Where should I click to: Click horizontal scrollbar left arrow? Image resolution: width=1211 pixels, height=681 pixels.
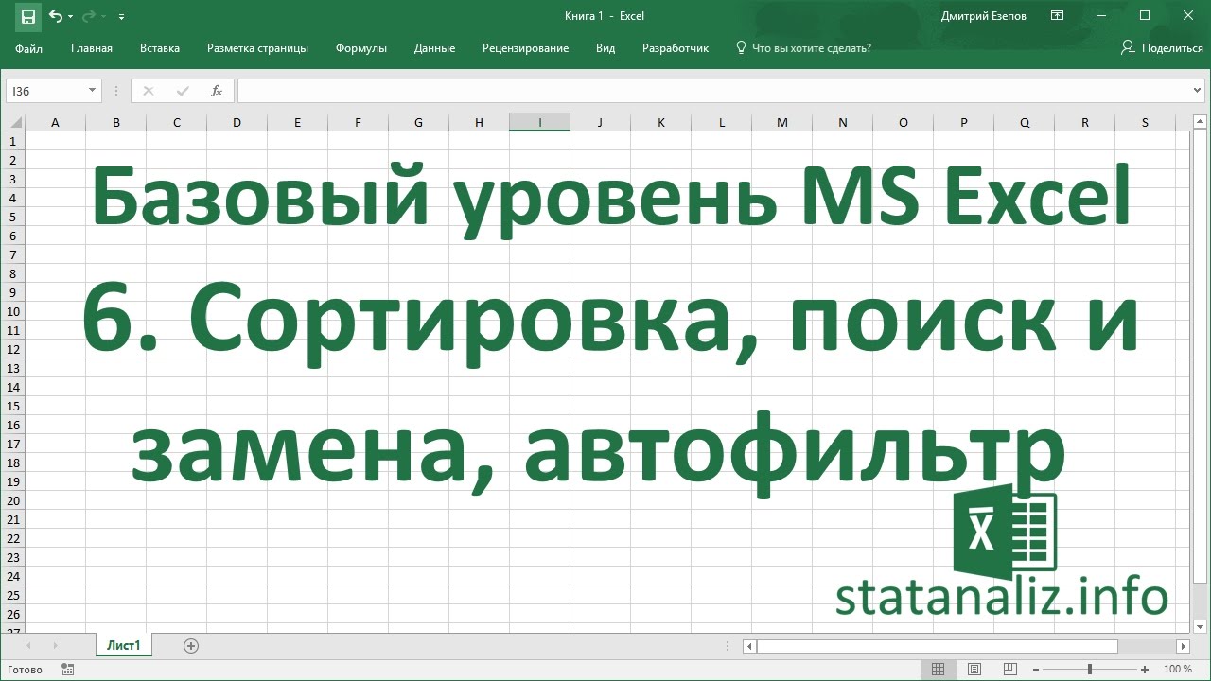pos(749,646)
